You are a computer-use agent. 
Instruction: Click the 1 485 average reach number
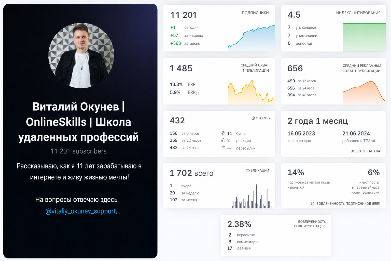click(181, 68)
